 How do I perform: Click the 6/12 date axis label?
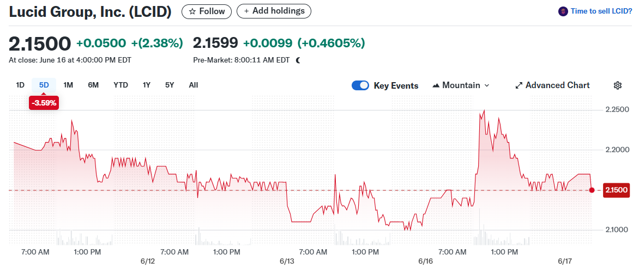[x=148, y=261]
